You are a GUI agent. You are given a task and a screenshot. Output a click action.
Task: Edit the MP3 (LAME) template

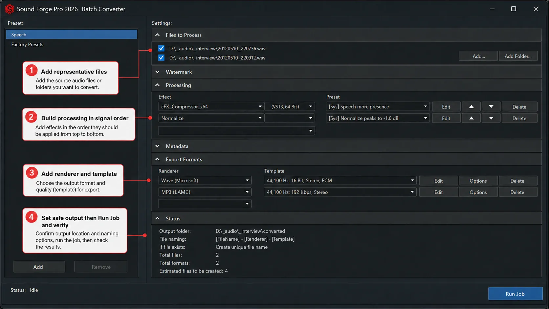coord(438,192)
